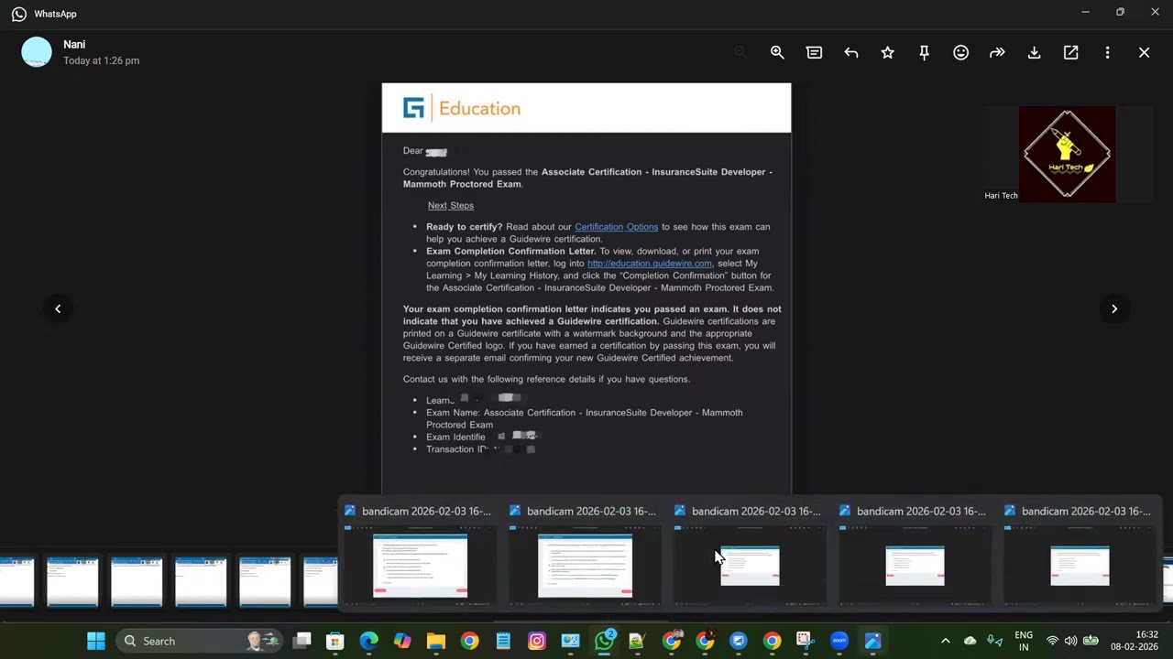Open image in another app icon
The height and width of the screenshot is (659, 1173).
pos(1070,53)
